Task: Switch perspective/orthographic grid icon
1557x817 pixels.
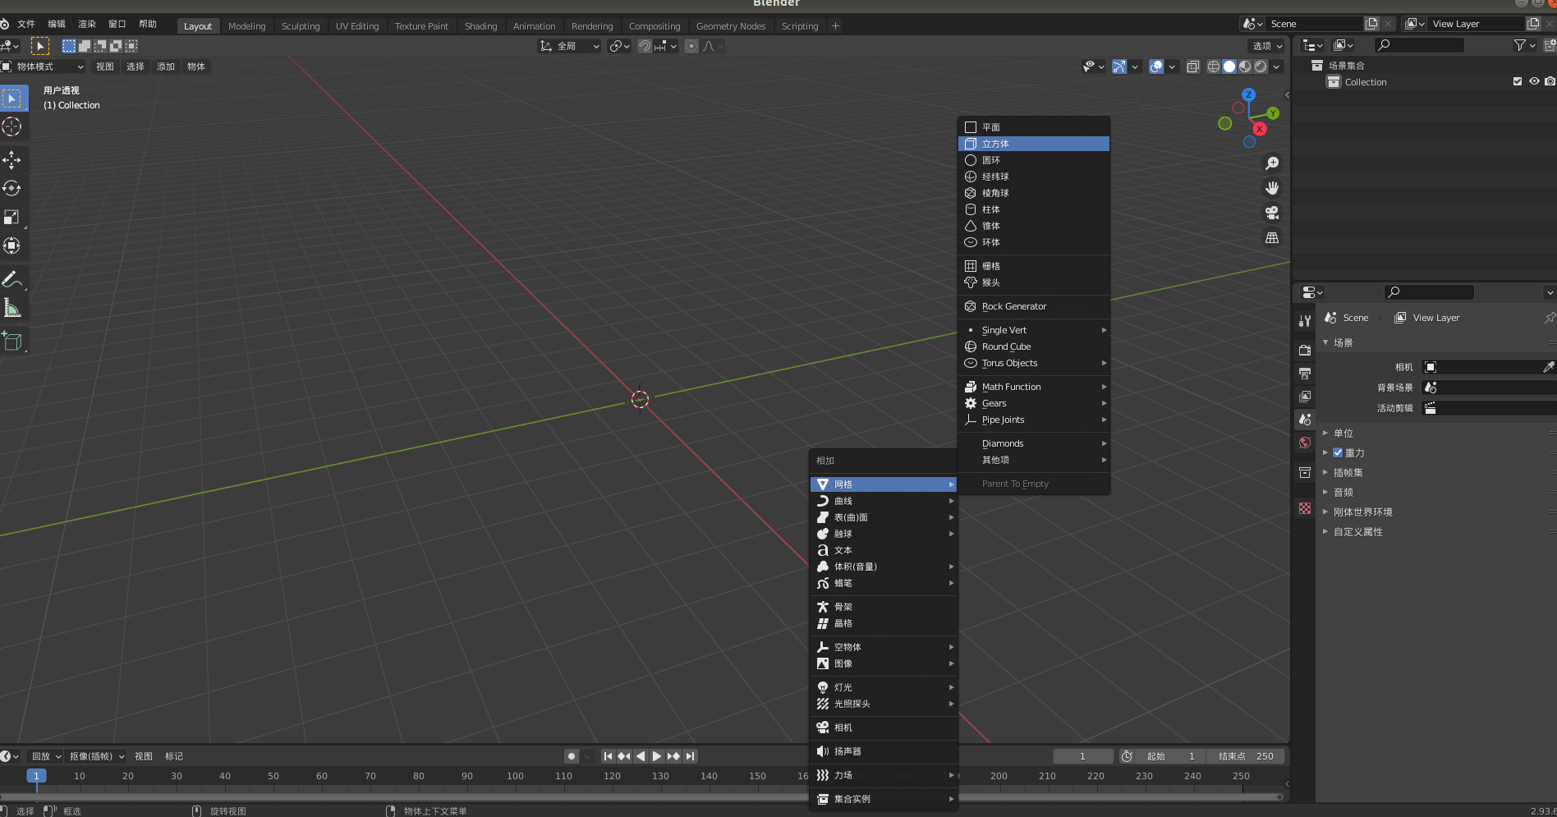Action: click(1272, 237)
